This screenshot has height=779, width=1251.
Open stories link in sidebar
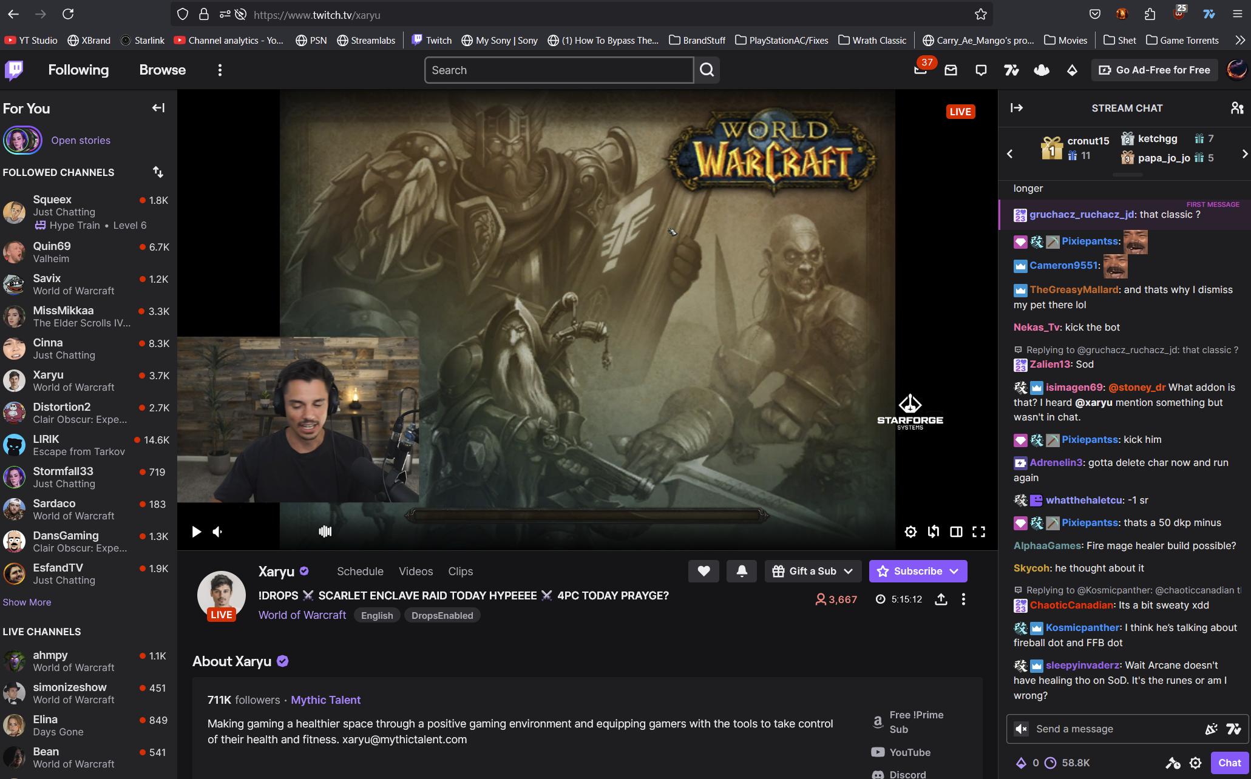click(81, 140)
